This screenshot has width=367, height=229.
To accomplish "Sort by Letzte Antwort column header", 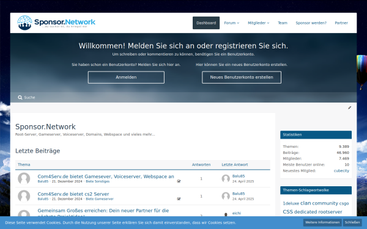I will [235, 164].
